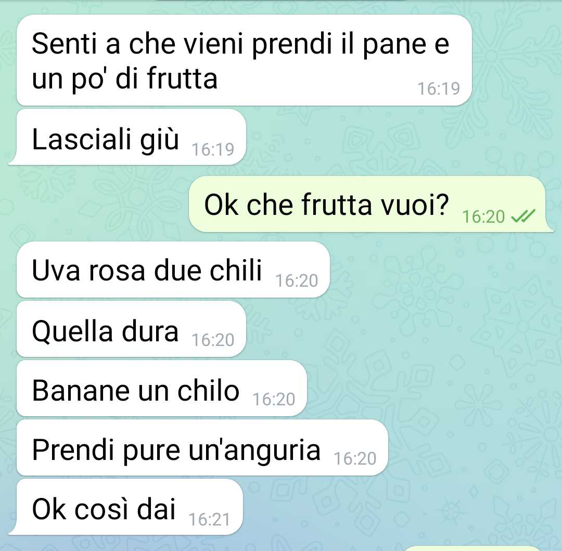Tap the word 'frutta' in the first message
The image size is (562, 551).
183,79
